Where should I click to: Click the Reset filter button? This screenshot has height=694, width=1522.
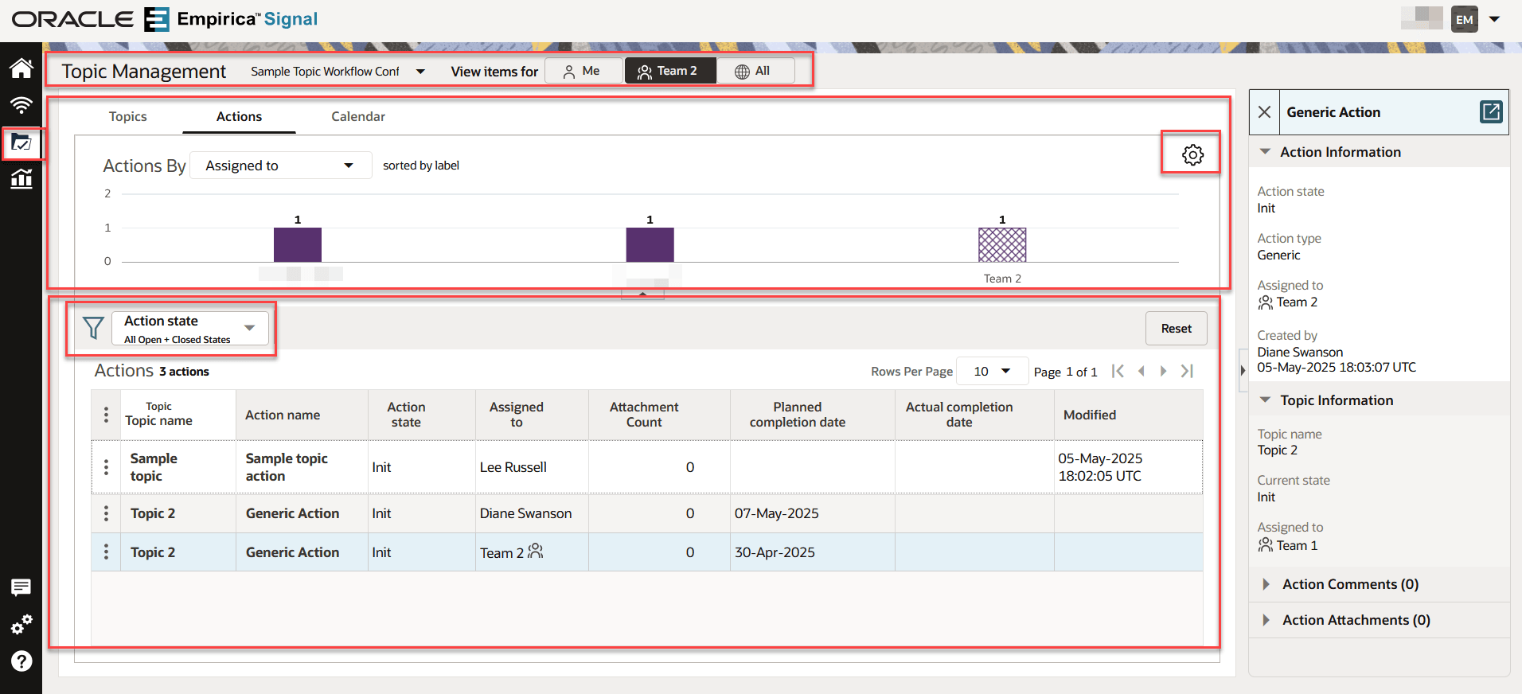1176,328
